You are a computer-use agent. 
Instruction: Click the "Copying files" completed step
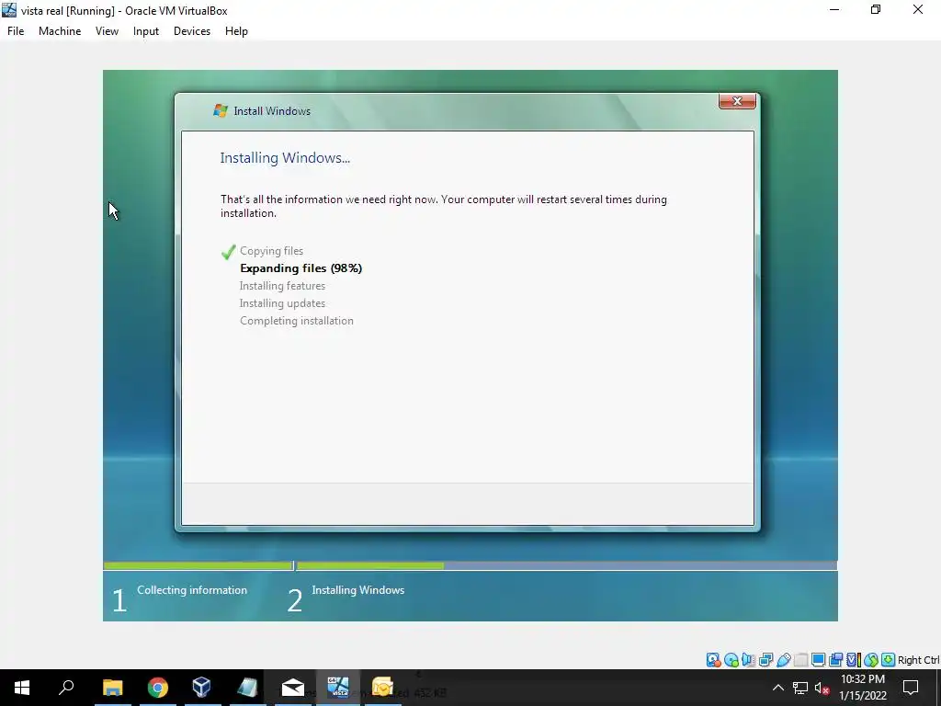[x=271, y=251]
